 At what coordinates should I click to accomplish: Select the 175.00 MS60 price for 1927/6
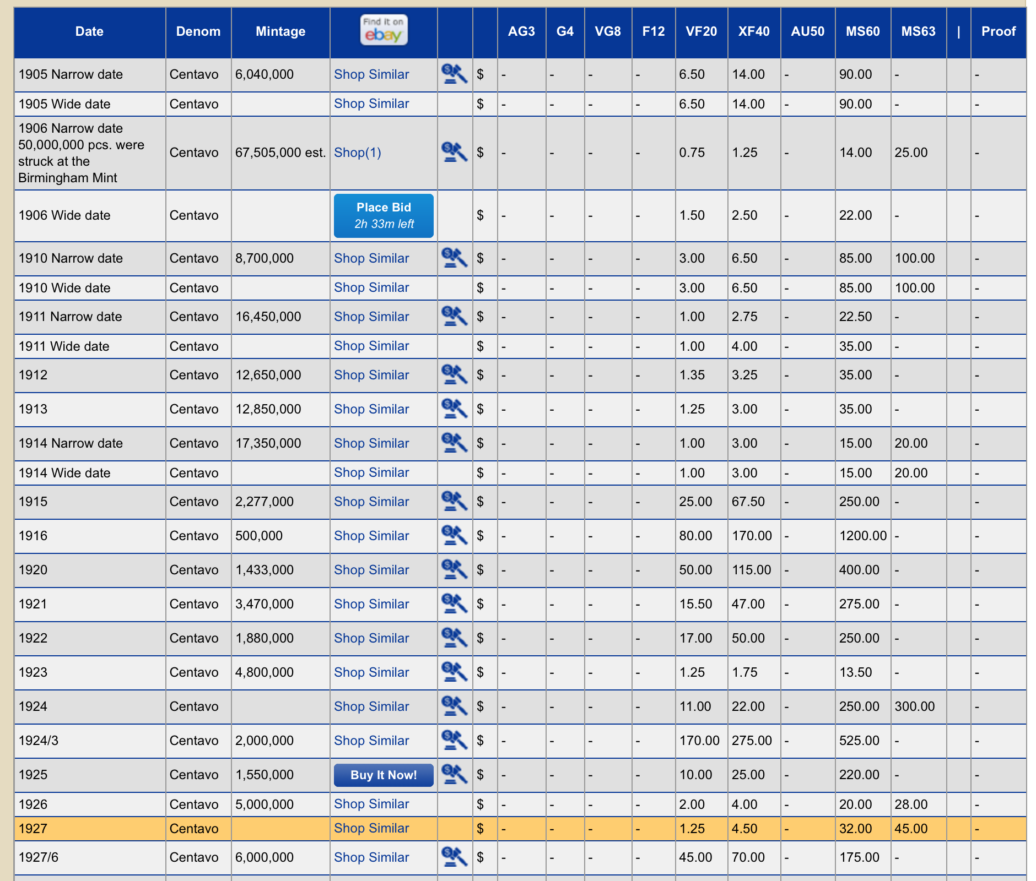859,857
